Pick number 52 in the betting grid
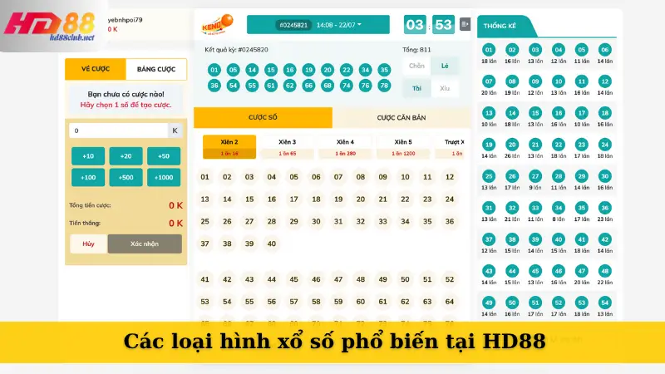 (450, 279)
